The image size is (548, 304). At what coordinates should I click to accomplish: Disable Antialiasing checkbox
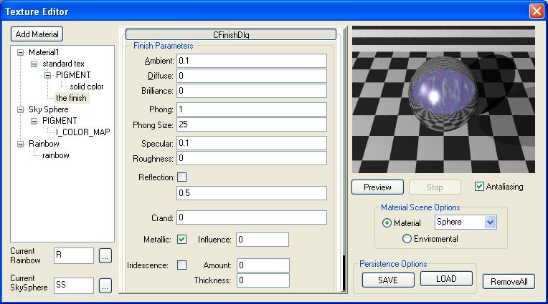480,187
